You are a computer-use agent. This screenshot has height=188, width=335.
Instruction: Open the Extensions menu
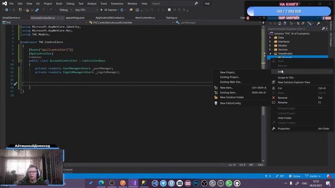(x=117, y=4)
